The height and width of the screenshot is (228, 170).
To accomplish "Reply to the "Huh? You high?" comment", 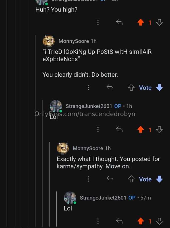I will 119,22.
